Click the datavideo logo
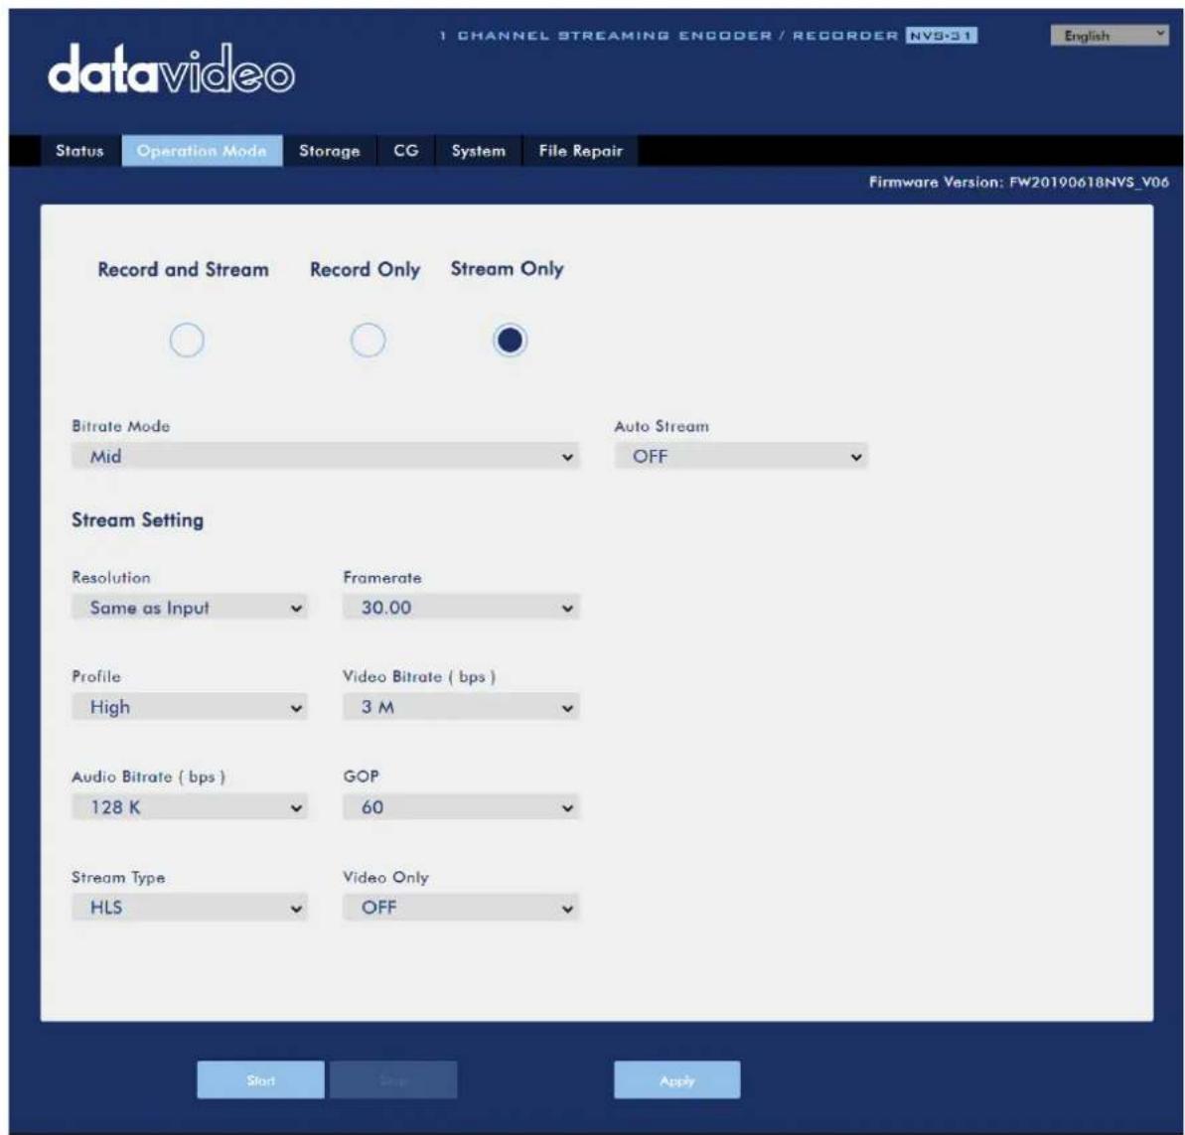Screen dimensions: 1185x1135 coord(171,70)
